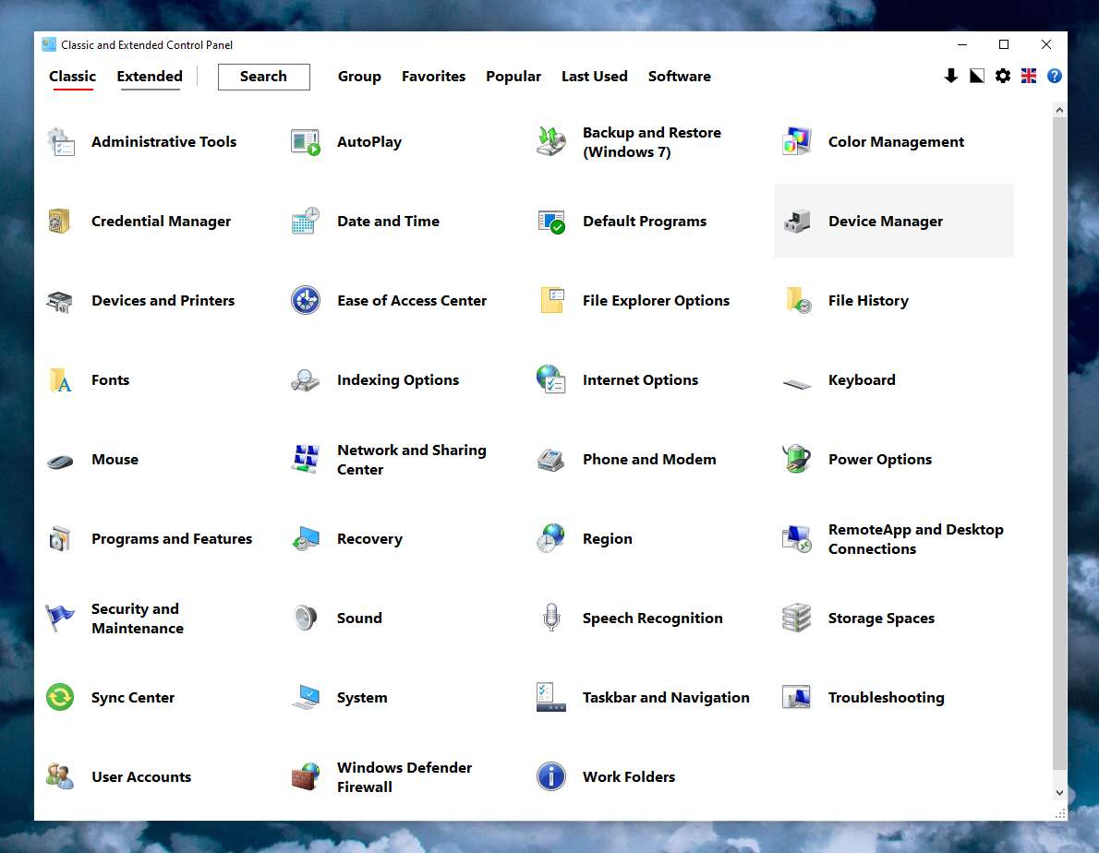Switch to the Classic tab

72,77
